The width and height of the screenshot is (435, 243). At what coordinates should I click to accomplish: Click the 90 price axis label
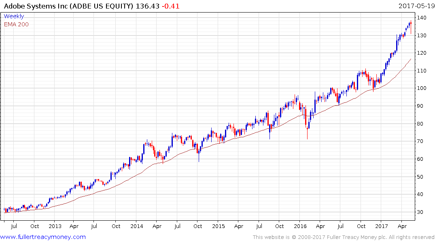(420, 106)
